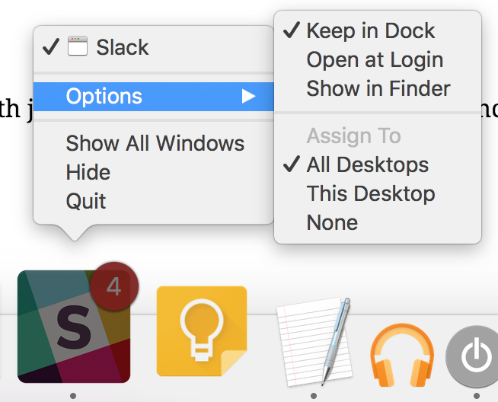Image resolution: width=498 pixels, height=402 pixels.
Task: Open Slack from the dock
Action: pyautogui.click(x=74, y=327)
